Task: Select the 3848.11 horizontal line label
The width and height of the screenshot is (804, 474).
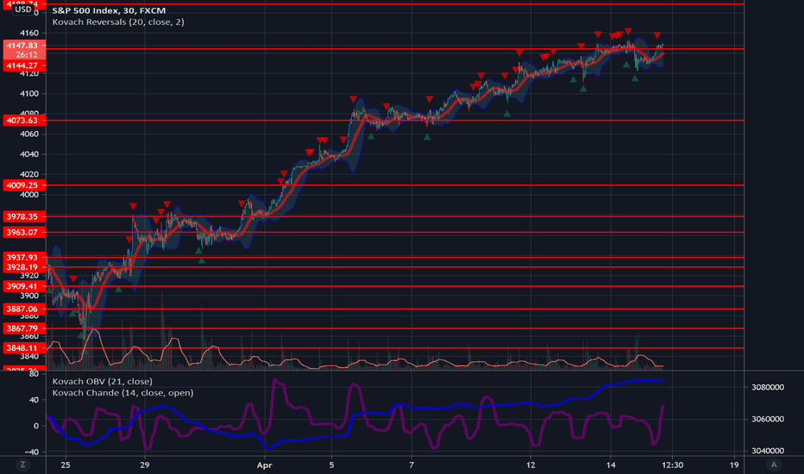Action: click(x=24, y=348)
